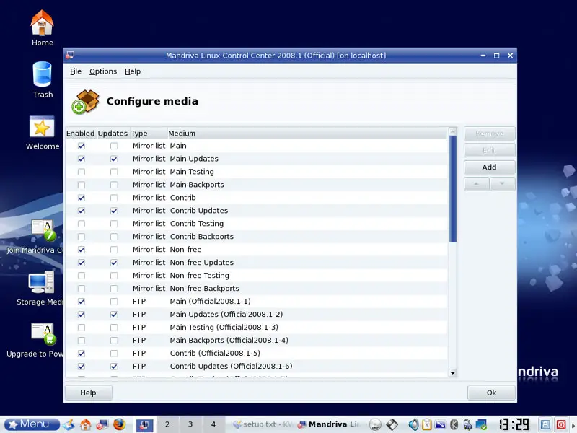Sort by the Enabled column header
This screenshot has width=577, height=433.
click(81, 134)
